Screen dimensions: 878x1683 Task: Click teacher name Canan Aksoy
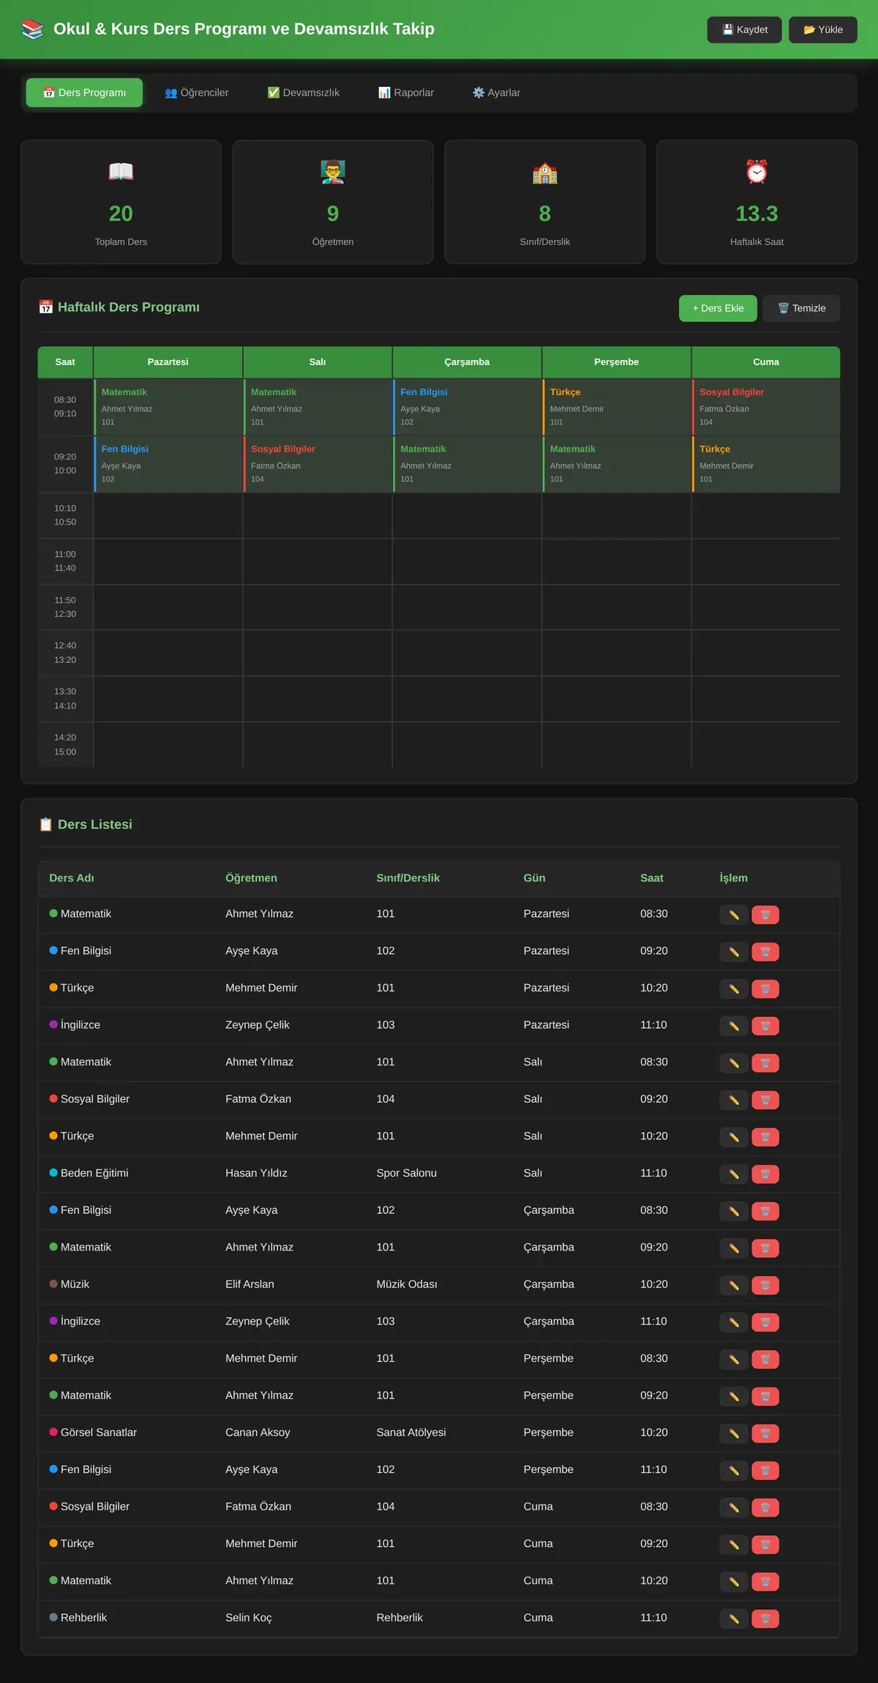258,1432
